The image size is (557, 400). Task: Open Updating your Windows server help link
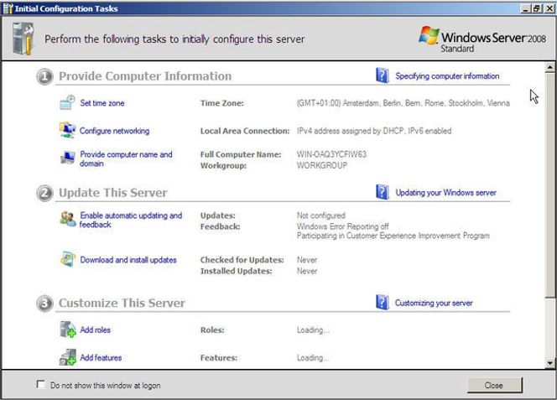tap(445, 193)
